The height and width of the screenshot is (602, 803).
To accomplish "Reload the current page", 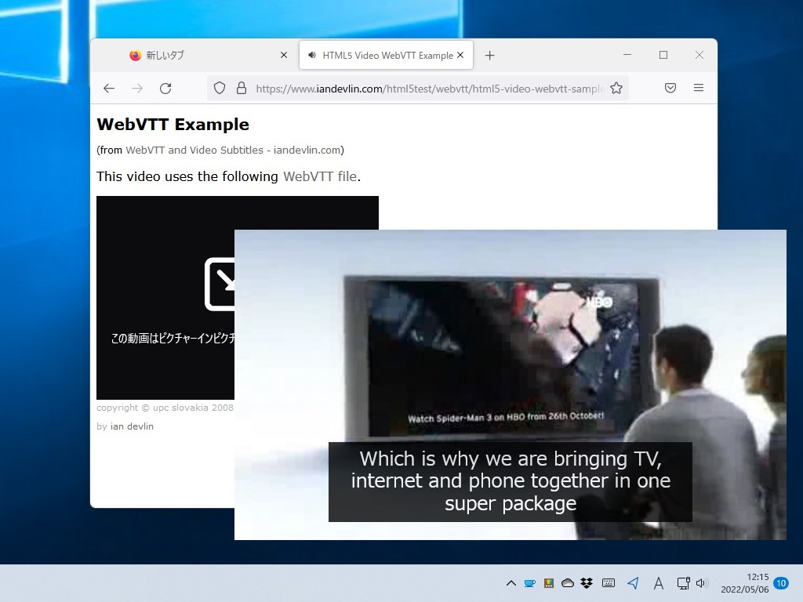I will 165,88.
